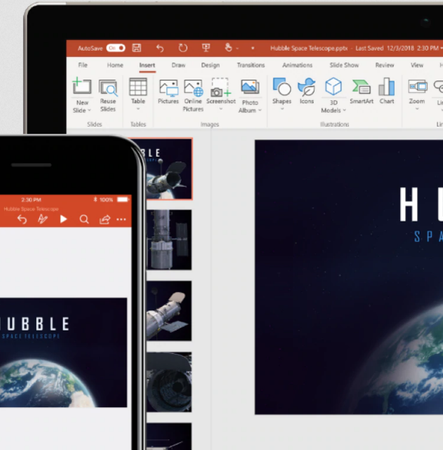Open the File menu
This screenshot has height=450, width=443.
tap(83, 65)
